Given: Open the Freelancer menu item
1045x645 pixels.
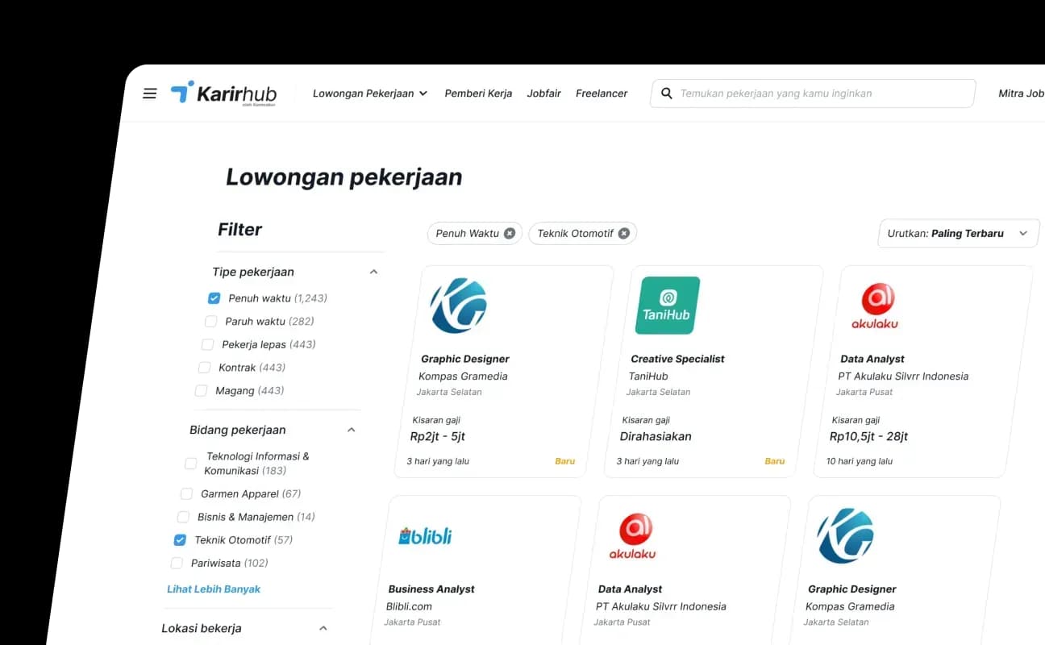Looking at the screenshot, I should coord(602,94).
